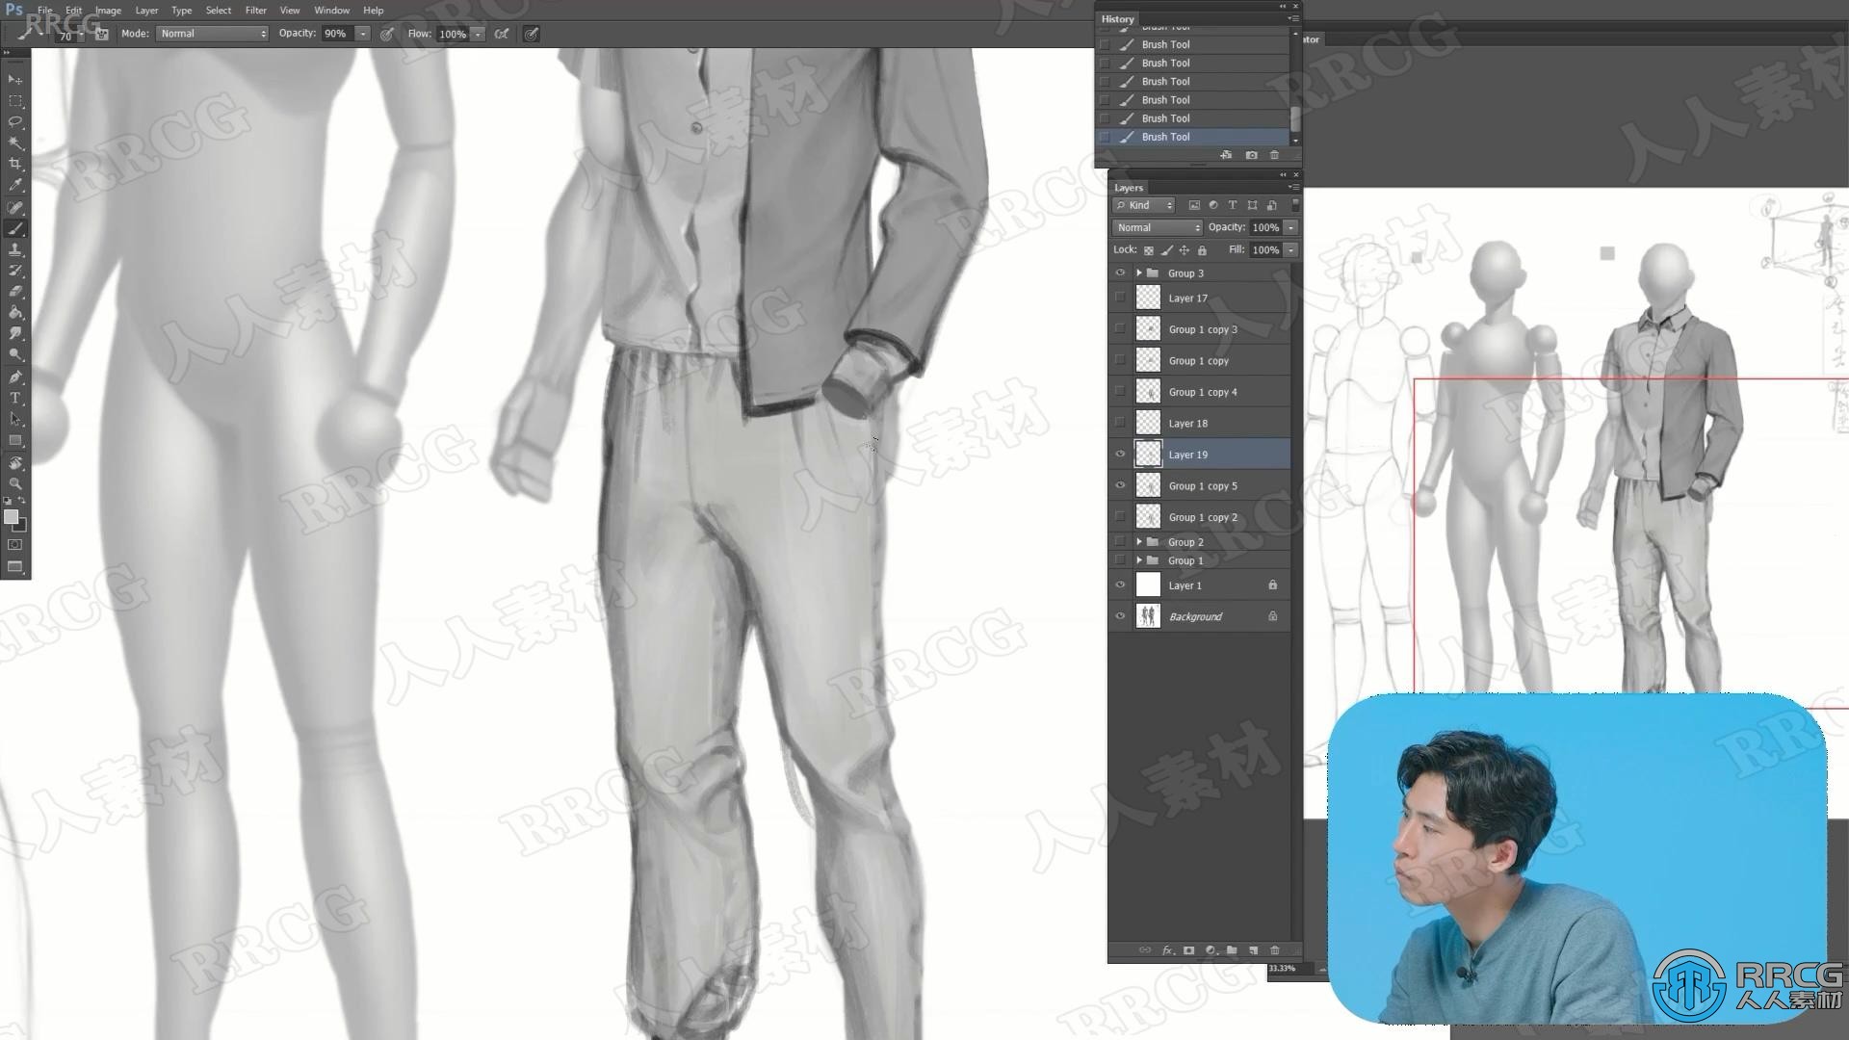Screen dimensions: 1849x1040
Task: Open the Edit menu
Action: [72, 11]
